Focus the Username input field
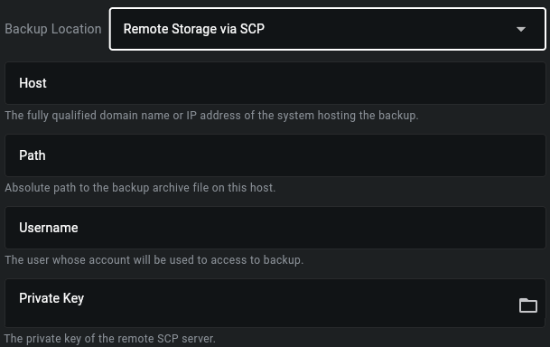 click(275, 228)
